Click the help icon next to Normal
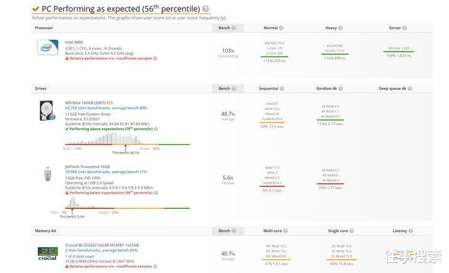Viewport: 449px width, 273px height. 281,28
